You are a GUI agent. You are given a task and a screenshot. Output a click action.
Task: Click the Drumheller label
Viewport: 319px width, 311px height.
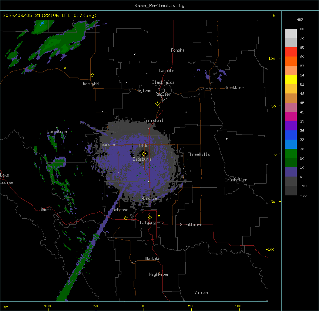(x=236, y=180)
